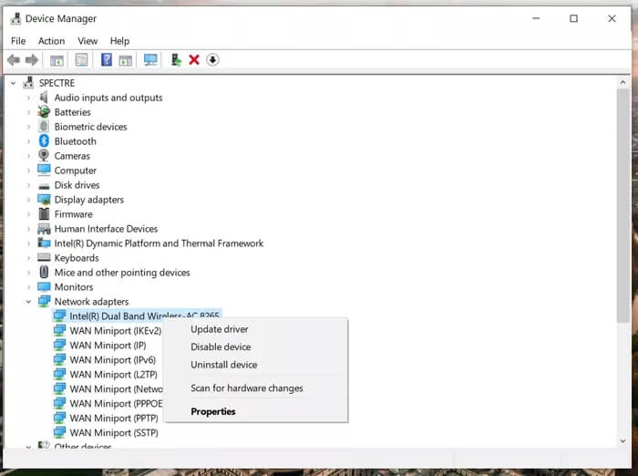Select WAN Miniport (PPTP)
This screenshot has width=638, height=476.
(114, 419)
